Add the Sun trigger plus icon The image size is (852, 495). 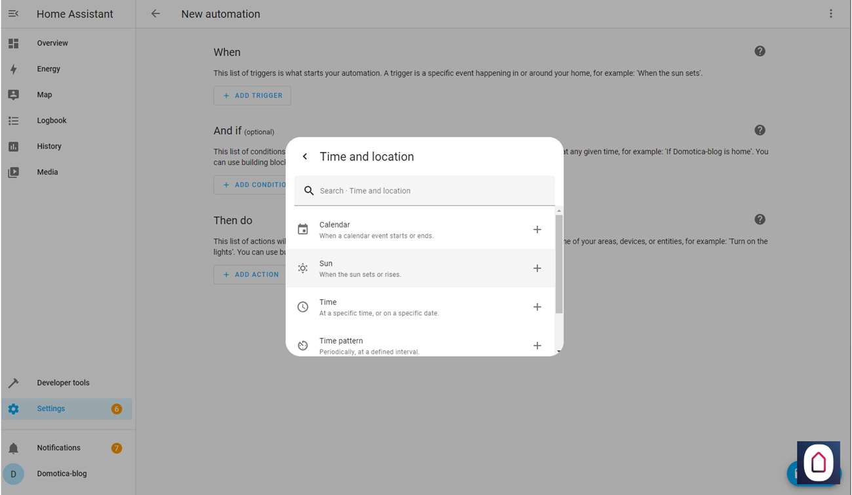point(537,268)
